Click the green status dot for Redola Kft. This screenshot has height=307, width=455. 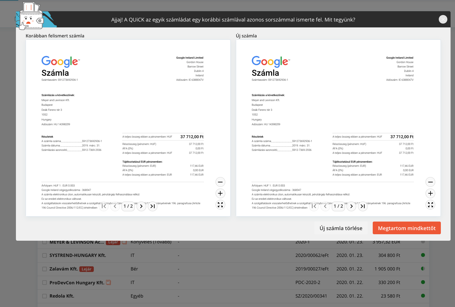[423, 296]
